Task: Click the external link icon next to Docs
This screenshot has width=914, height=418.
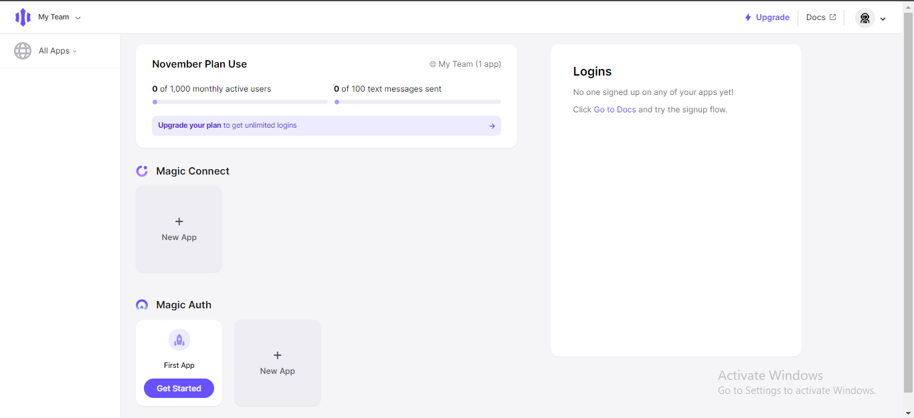Action: click(832, 17)
